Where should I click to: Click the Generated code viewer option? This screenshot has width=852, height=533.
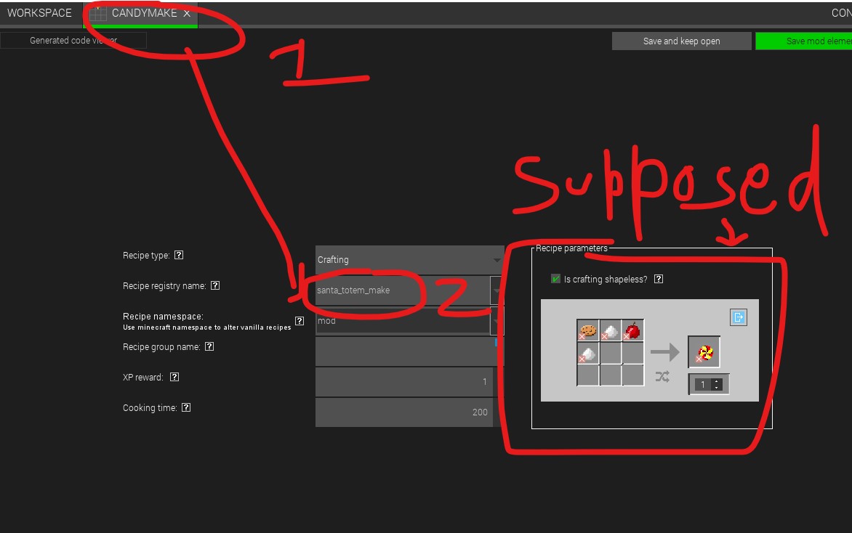(73, 40)
